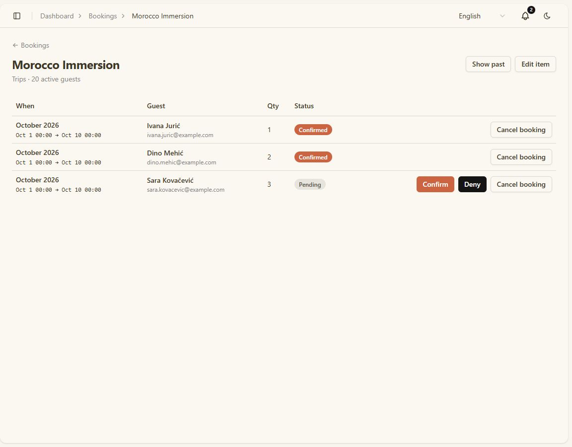Cancel booking for Sara Kovačević
Viewport: 572px width, 447px height.
pos(521,184)
